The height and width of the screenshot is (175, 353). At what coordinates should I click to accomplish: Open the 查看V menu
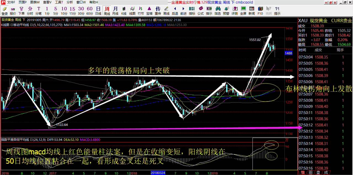[x=47, y=2]
